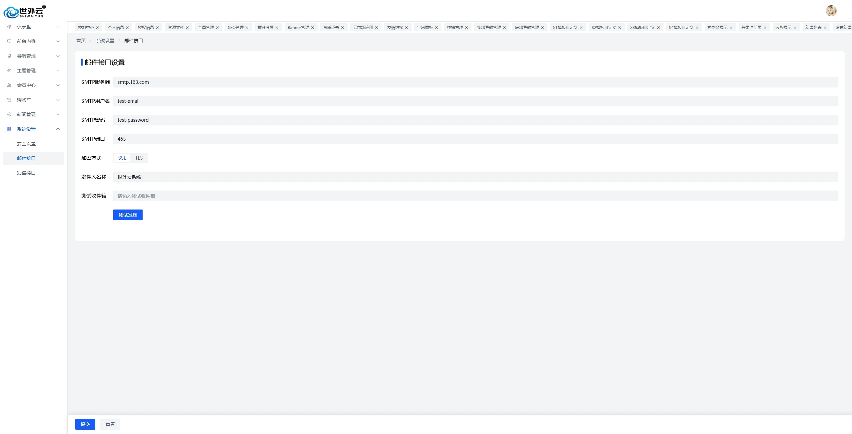Click the 测试收件箱 input field
This screenshot has height=434, width=852.
475,196
